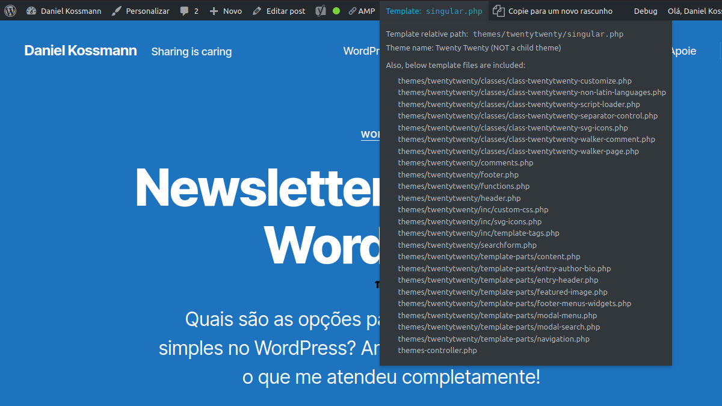Click template-parts/entry-author-bio.php path
Screen dimensions: 722x406
click(504, 268)
